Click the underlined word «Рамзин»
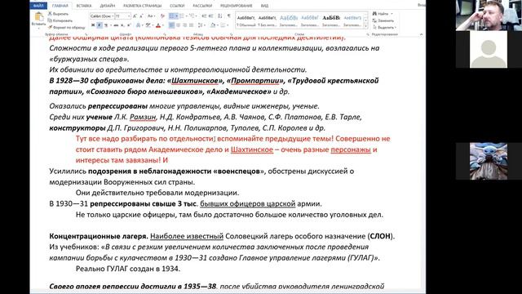 click(x=143, y=117)
